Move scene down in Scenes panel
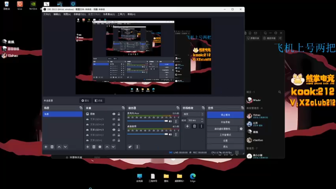The height and width of the screenshot is (189, 336). pyautogui.click(x=66, y=147)
